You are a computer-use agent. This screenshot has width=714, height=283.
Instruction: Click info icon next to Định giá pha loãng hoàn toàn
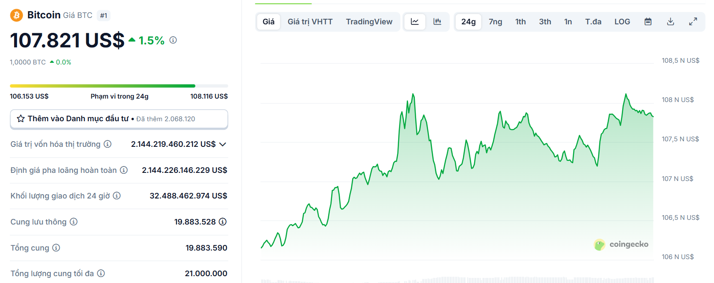click(124, 170)
